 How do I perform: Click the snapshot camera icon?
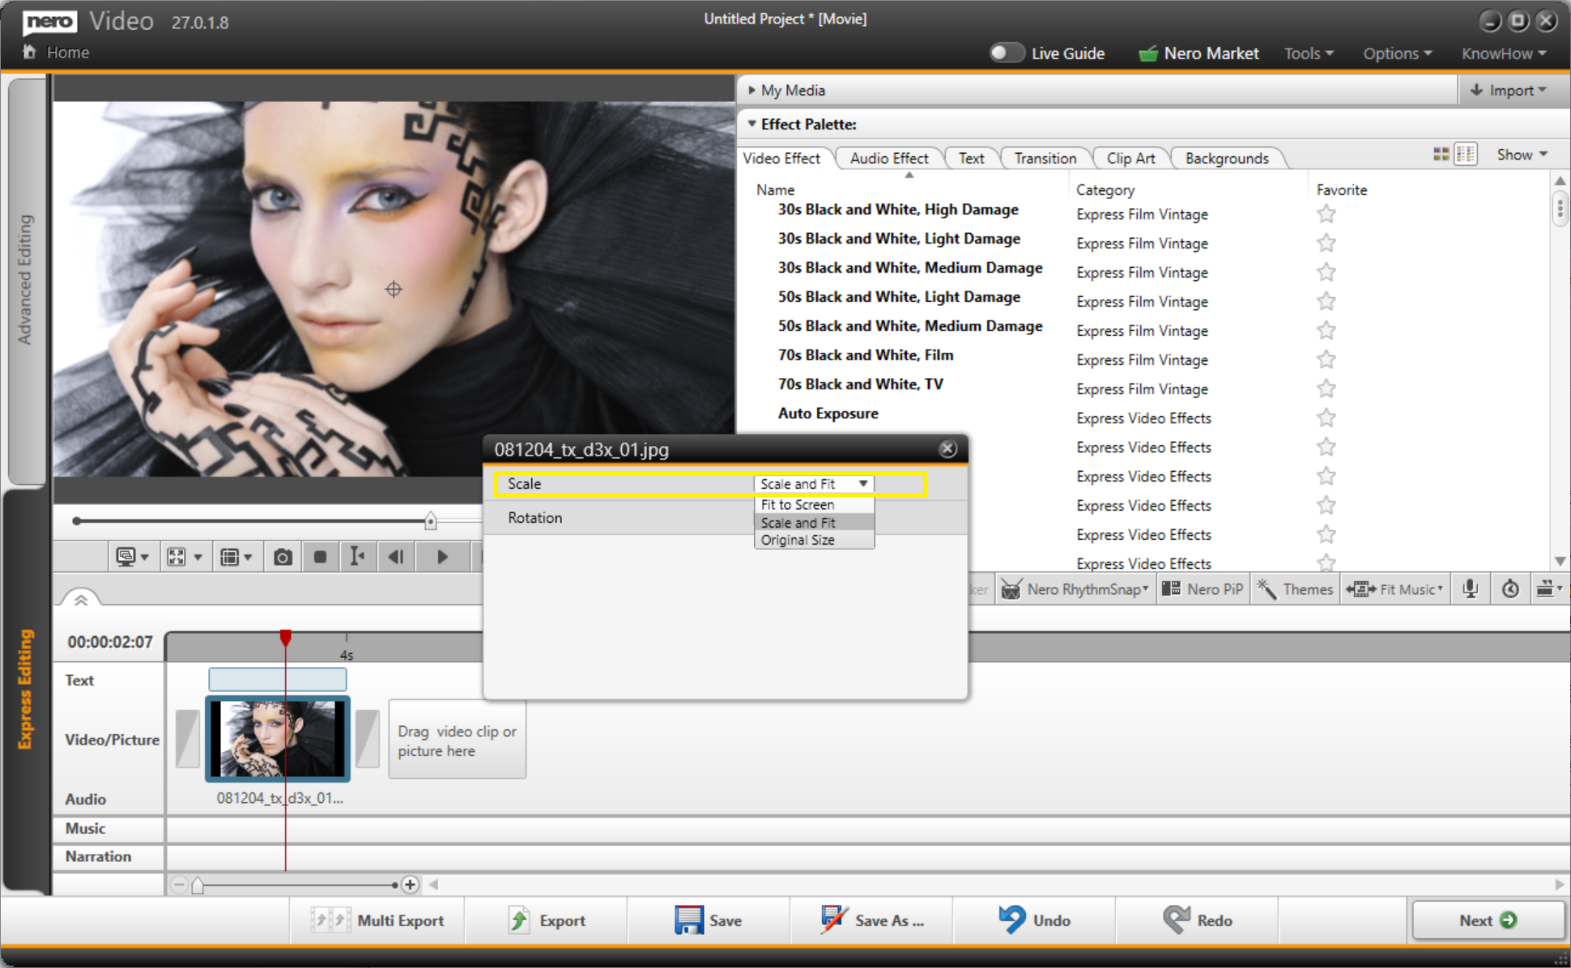pyautogui.click(x=283, y=557)
